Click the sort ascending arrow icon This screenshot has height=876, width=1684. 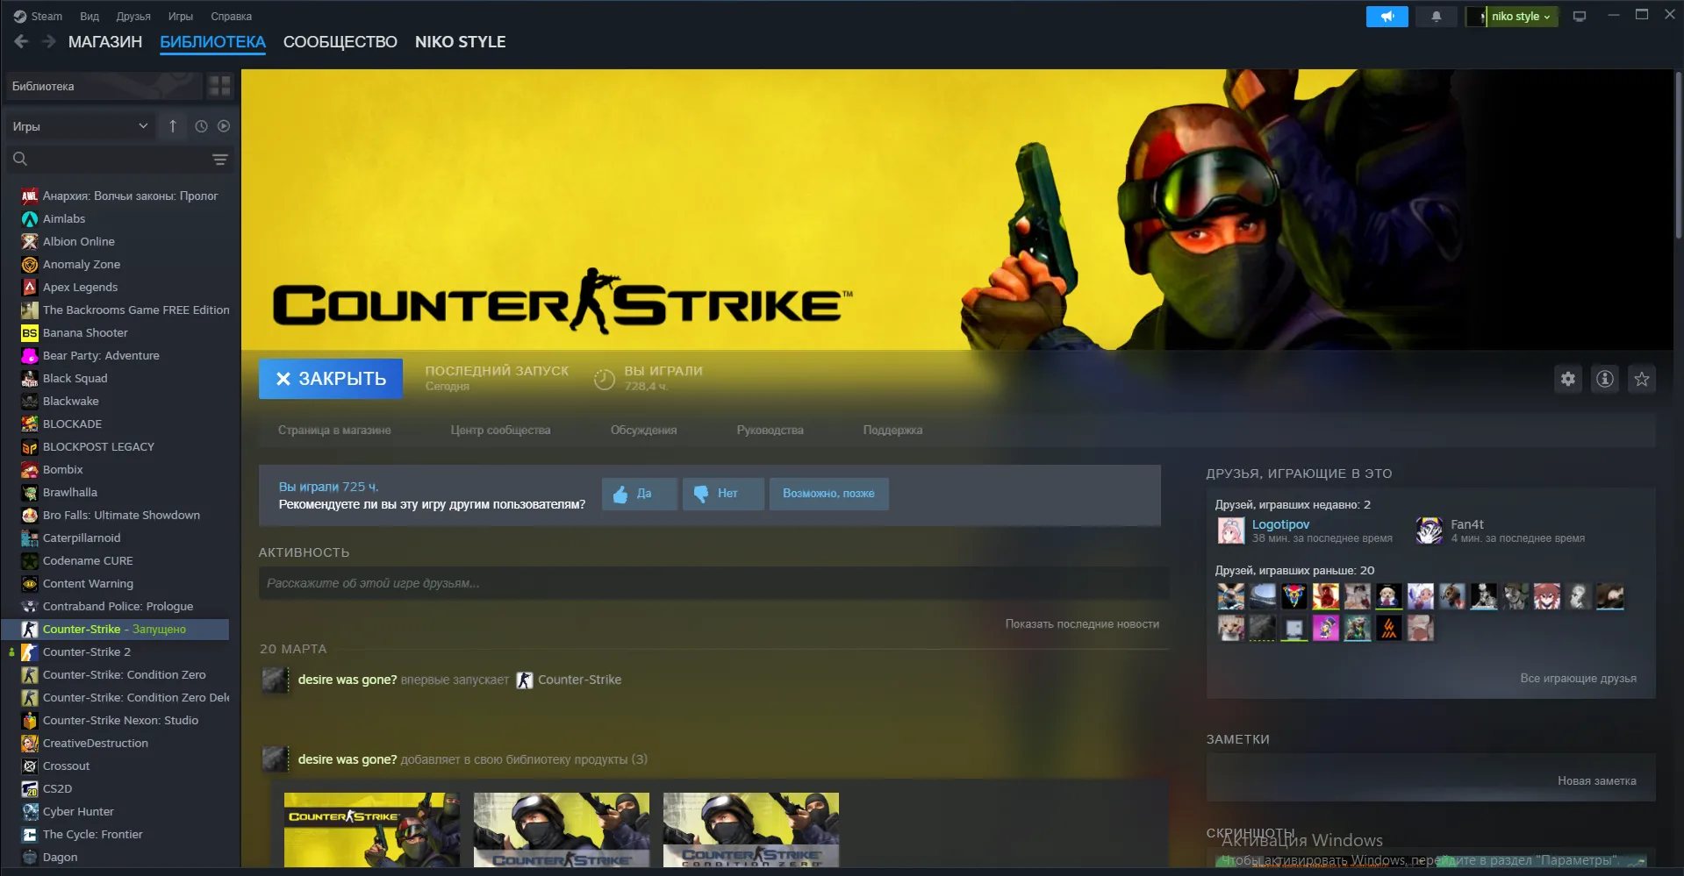(x=173, y=126)
